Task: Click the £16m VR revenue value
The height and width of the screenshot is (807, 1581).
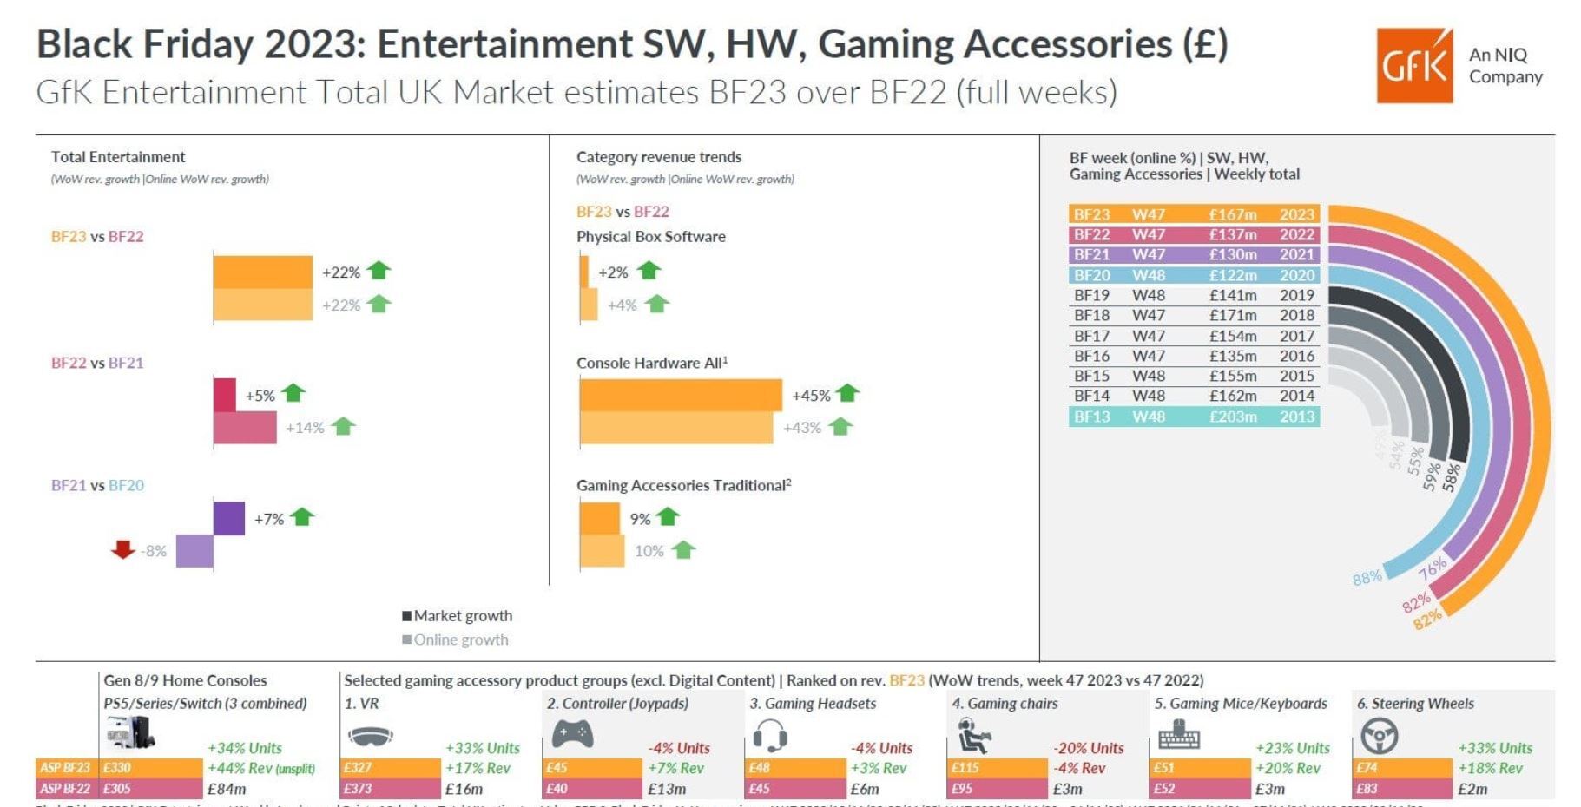Action: coord(464,789)
